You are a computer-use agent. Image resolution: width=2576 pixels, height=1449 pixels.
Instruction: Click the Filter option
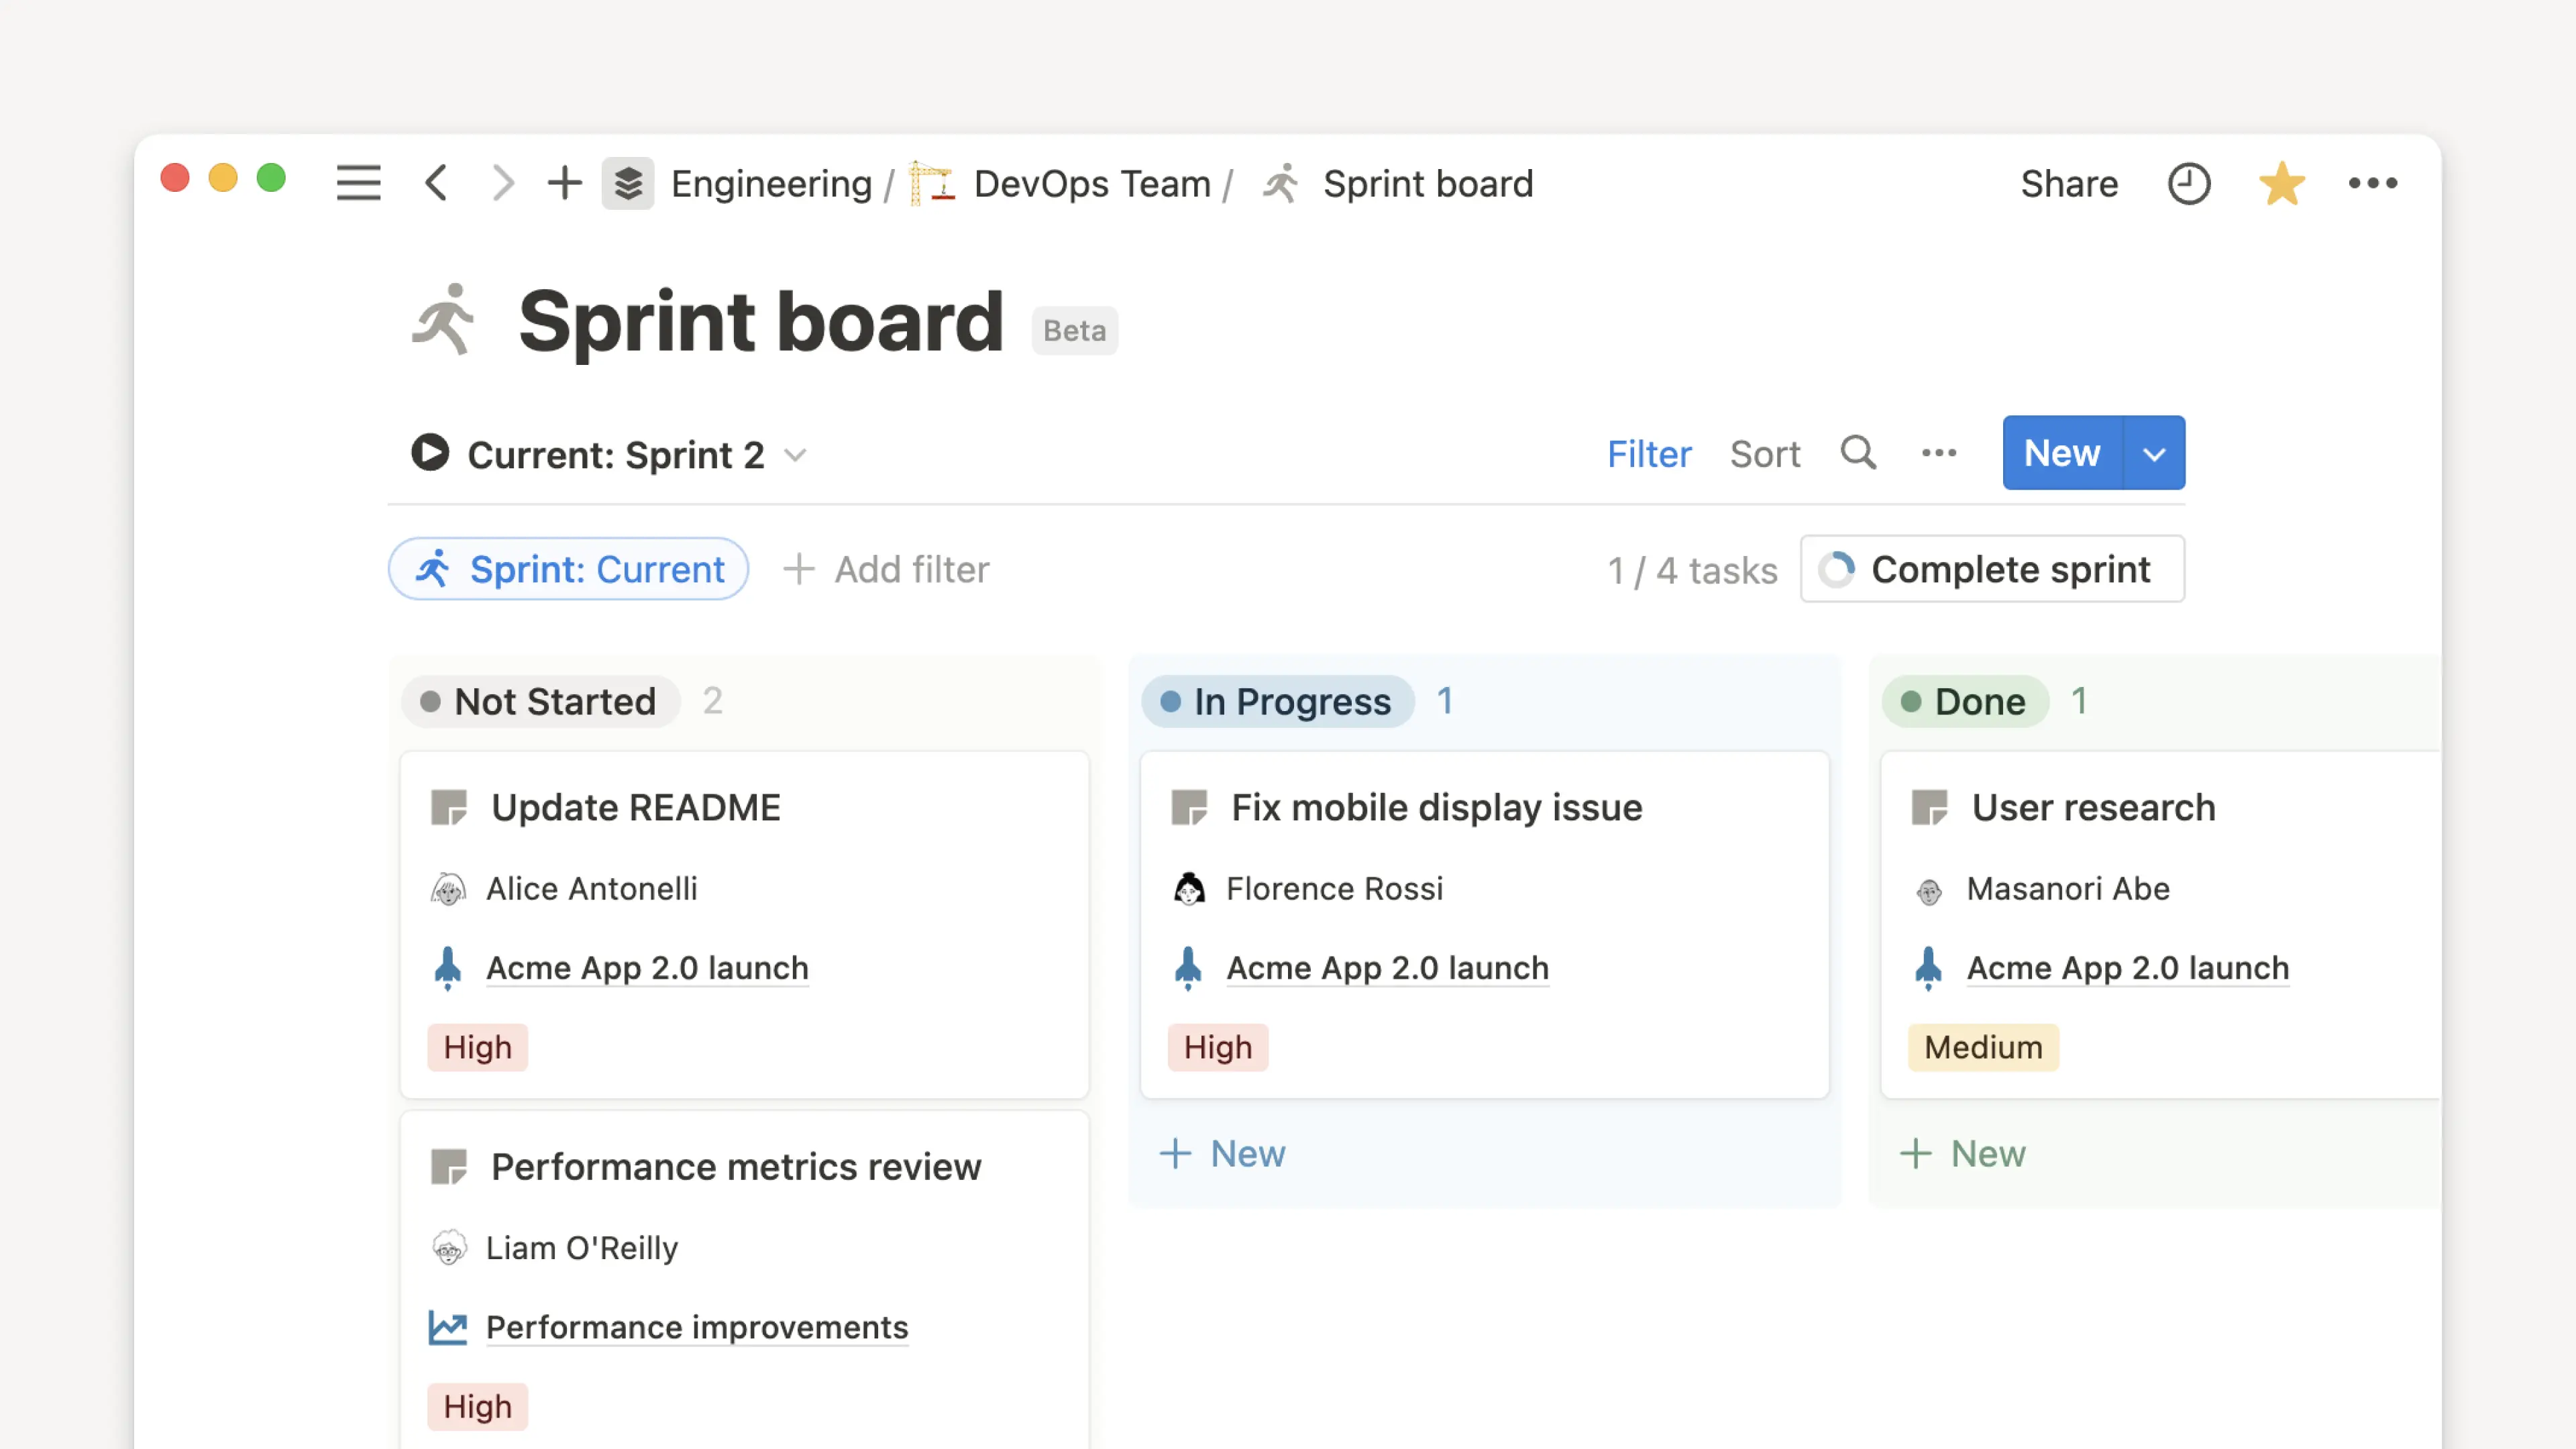pyautogui.click(x=1649, y=454)
